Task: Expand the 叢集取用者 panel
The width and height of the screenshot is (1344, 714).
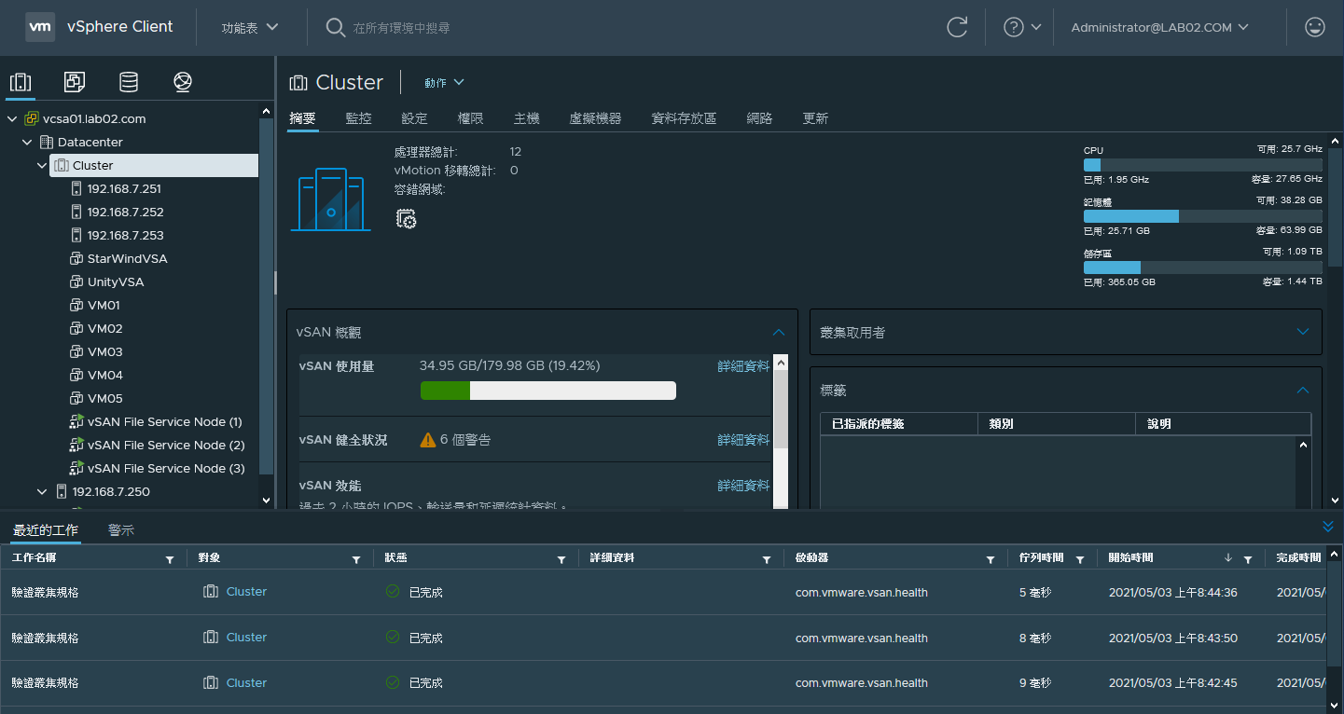Action: click(x=1303, y=332)
